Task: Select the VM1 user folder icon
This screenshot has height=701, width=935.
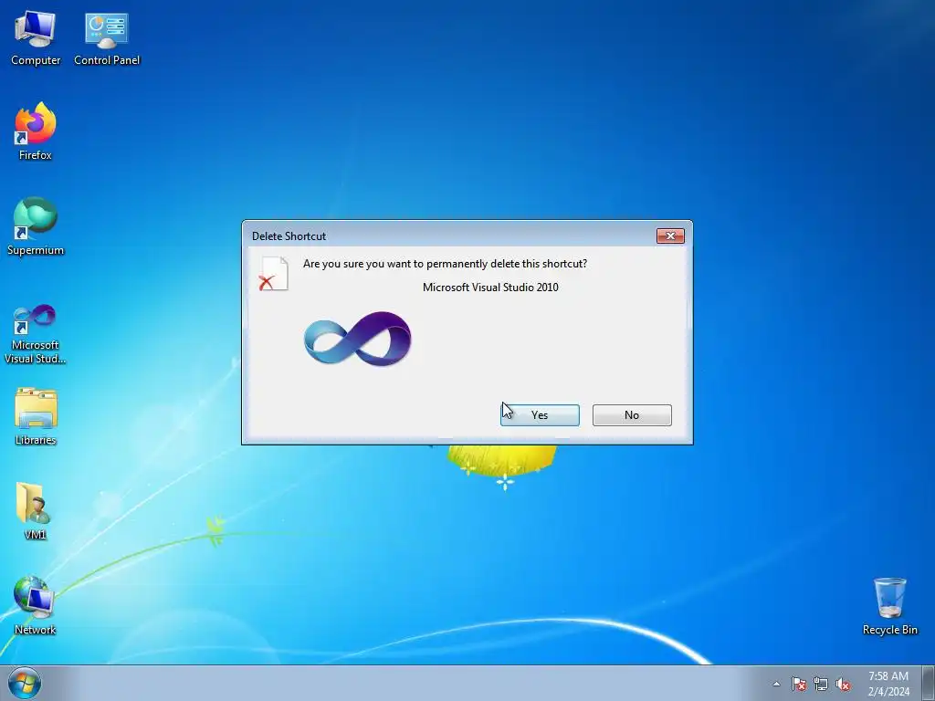Action: (36, 511)
